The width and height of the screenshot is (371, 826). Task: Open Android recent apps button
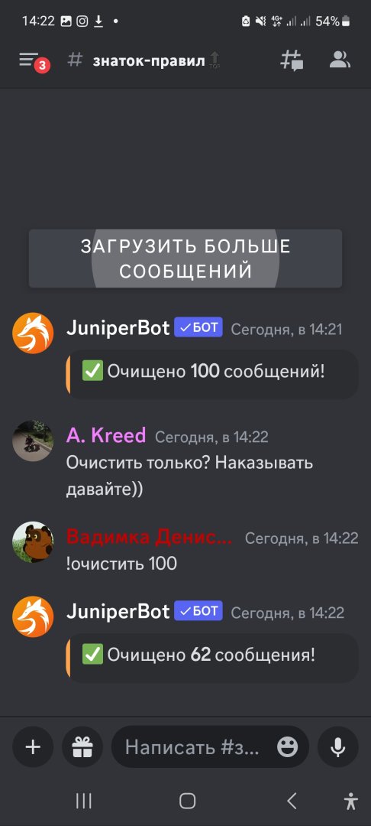(x=83, y=801)
